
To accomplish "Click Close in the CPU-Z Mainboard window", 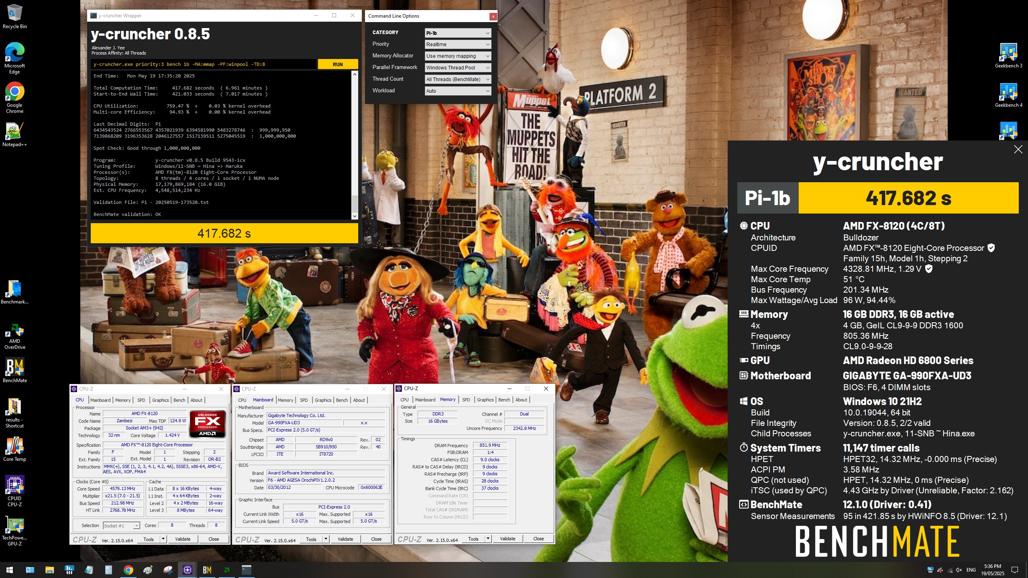I will pos(376,539).
